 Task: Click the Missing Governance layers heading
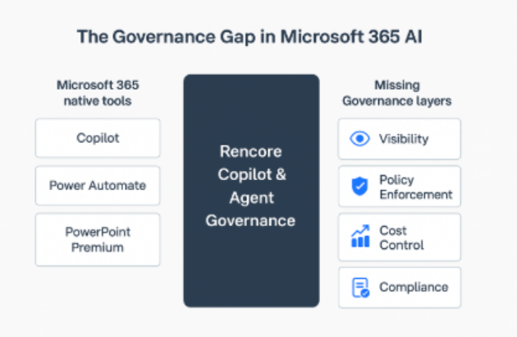coord(397,93)
